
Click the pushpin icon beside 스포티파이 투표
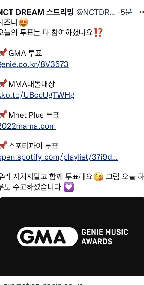coord(3,145)
